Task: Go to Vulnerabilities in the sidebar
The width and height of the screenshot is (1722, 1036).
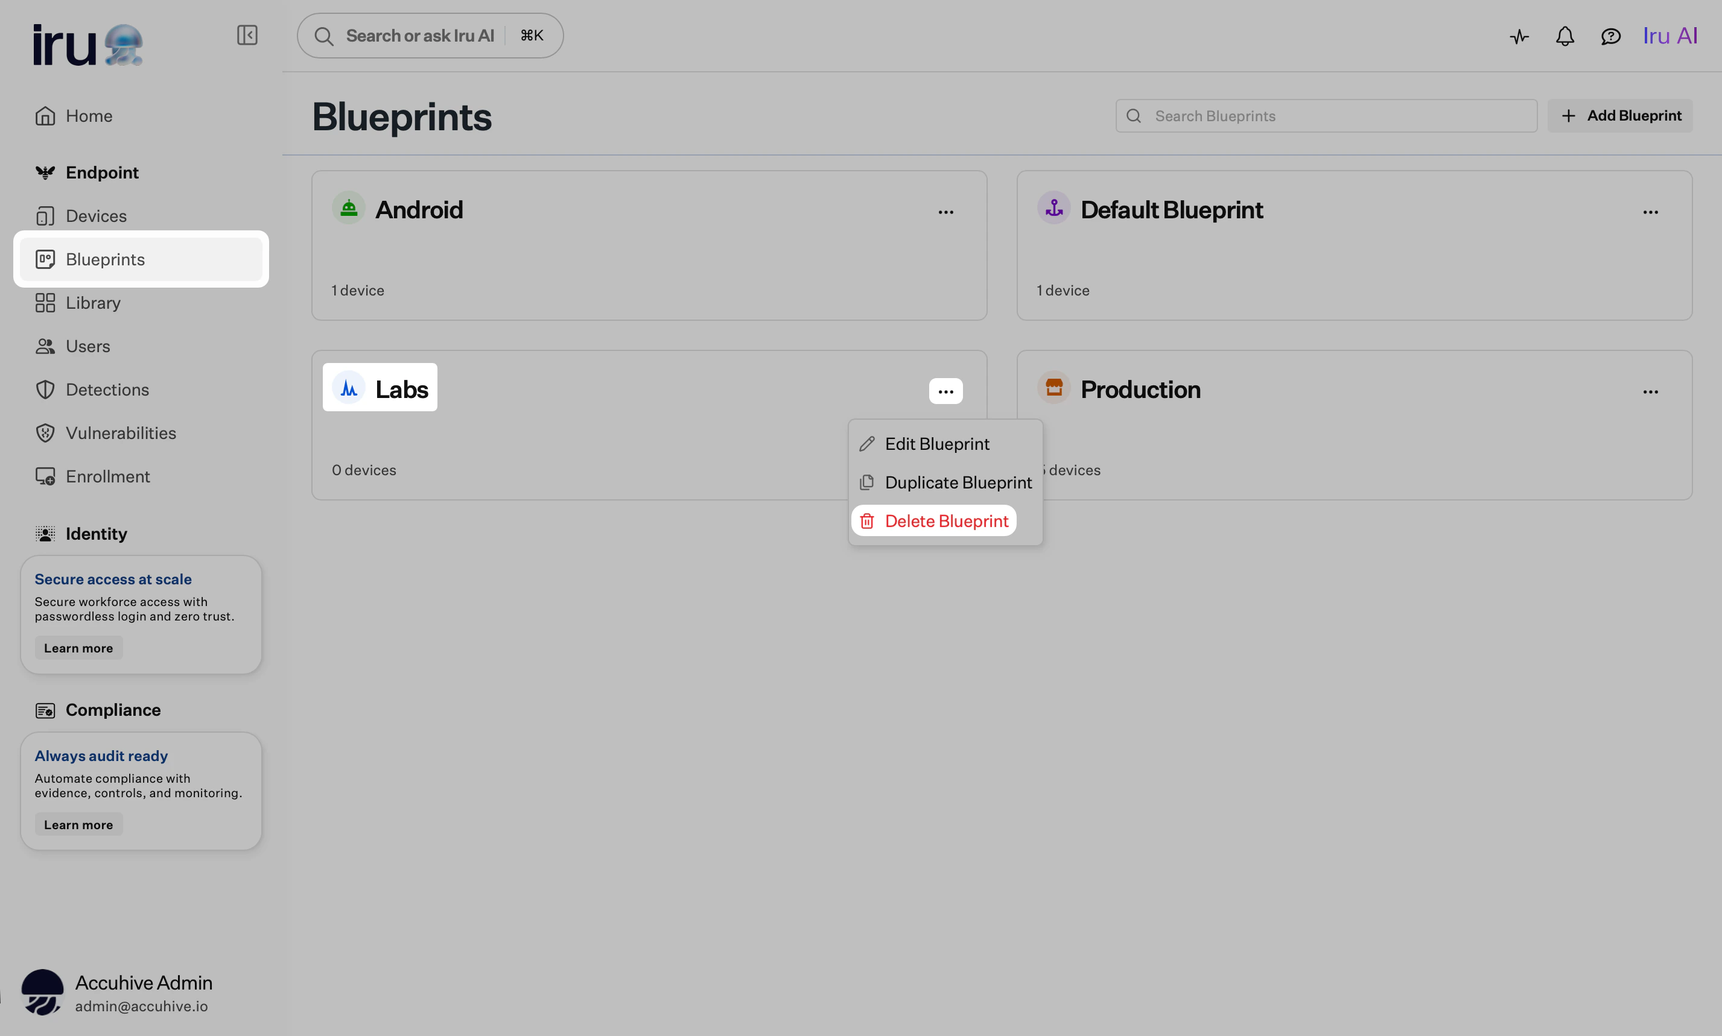Action: [x=120, y=433]
